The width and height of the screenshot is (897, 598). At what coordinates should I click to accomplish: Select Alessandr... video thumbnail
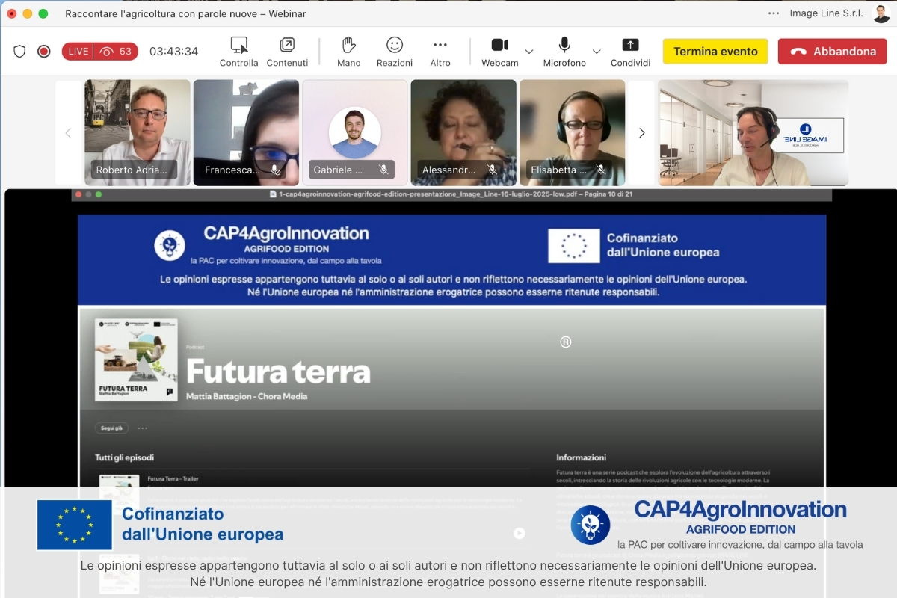click(x=463, y=133)
